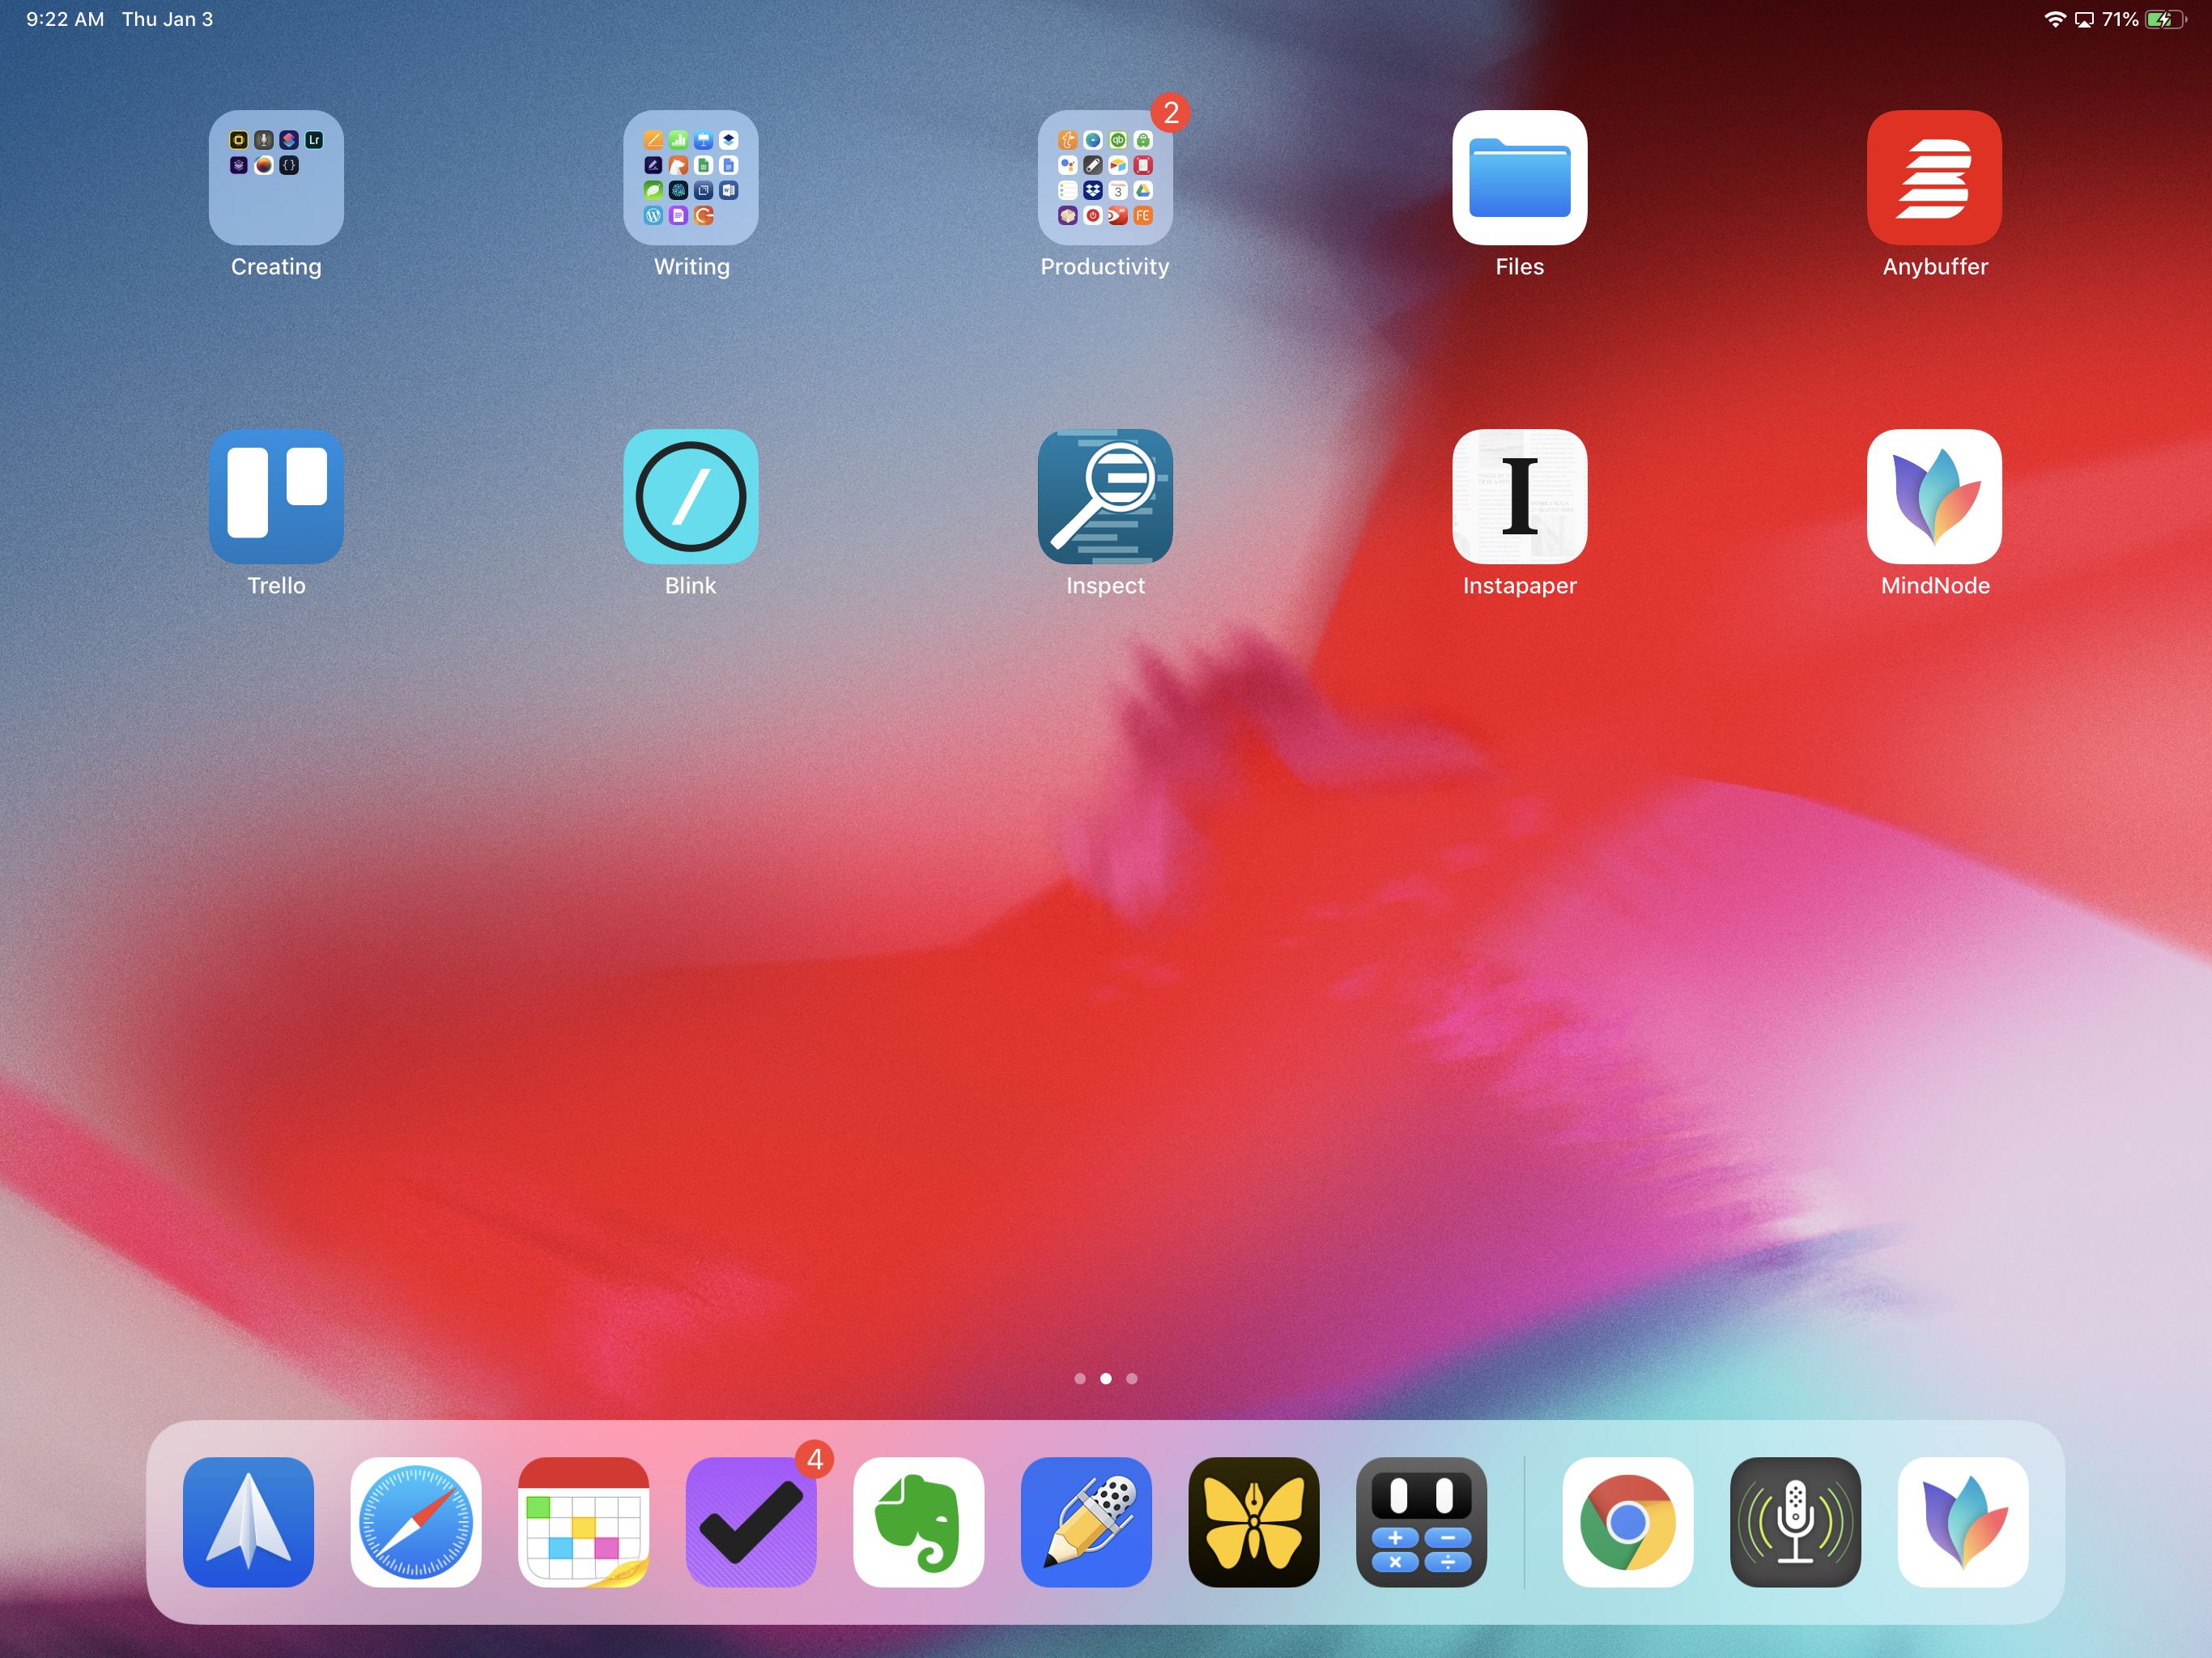Image resolution: width=2212 pixels, height=1658 pixels.
Task: Tap the Wi-Fi status icon
Action: [x=2055, y=19]
